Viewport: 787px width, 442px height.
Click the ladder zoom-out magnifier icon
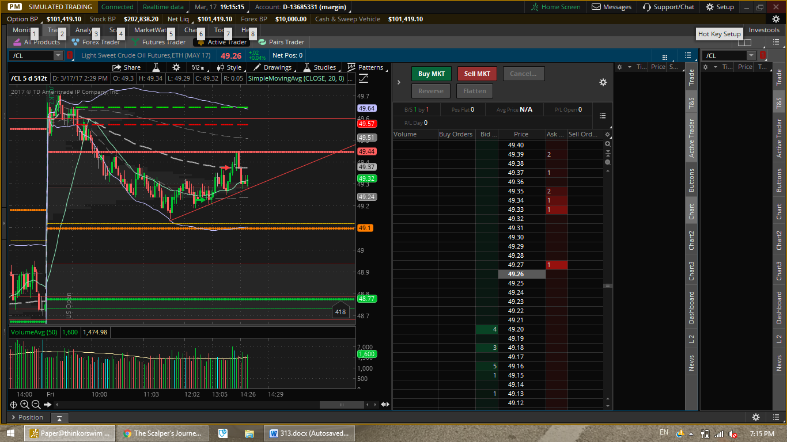click(x=607, y=162)
